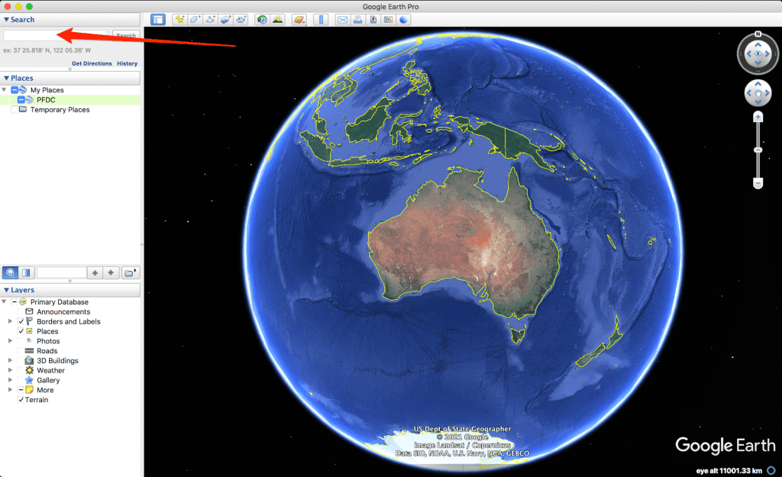Click inside the Search input field
782x477 pixels.
(55, 35)
